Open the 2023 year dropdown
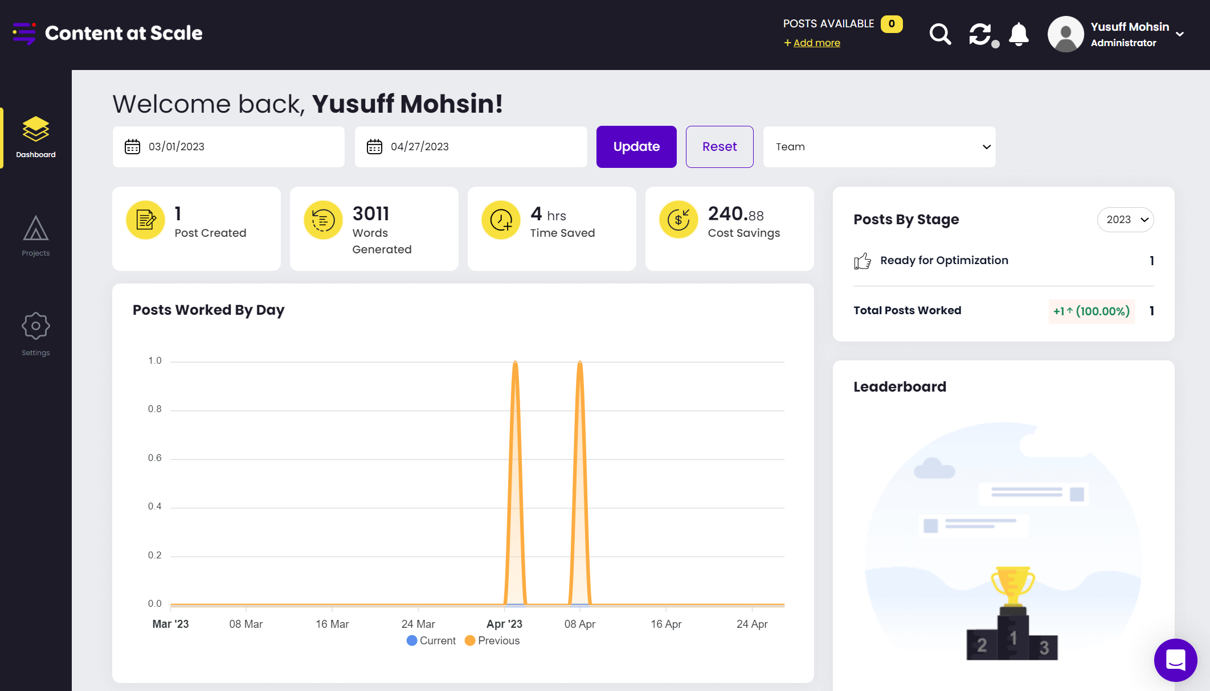The width and height of the screenshot is (1210, 691). [x=1125, y=220]
